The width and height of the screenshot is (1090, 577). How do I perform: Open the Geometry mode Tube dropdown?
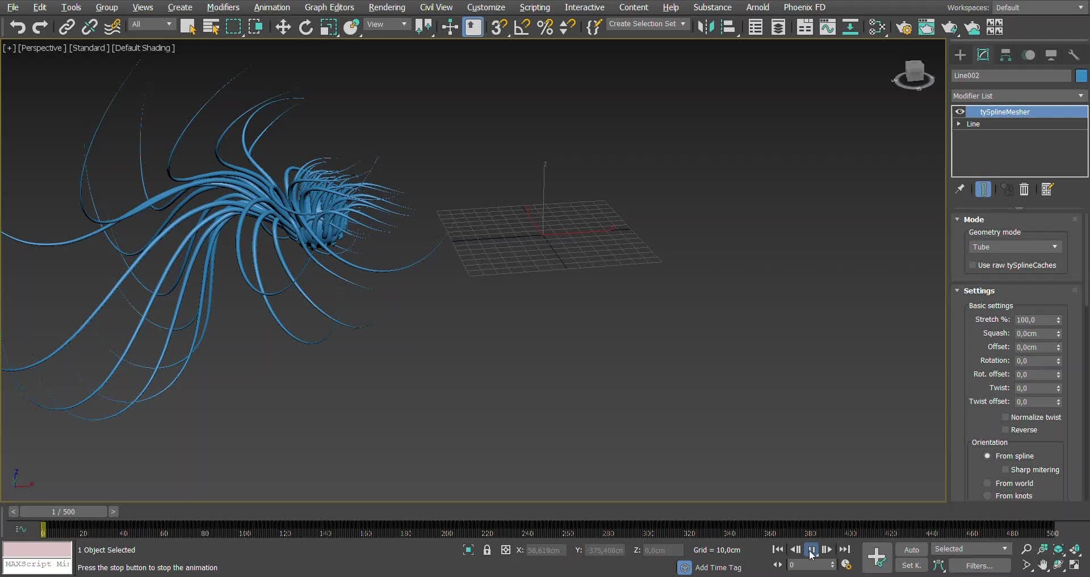[x=1014, y=247]
